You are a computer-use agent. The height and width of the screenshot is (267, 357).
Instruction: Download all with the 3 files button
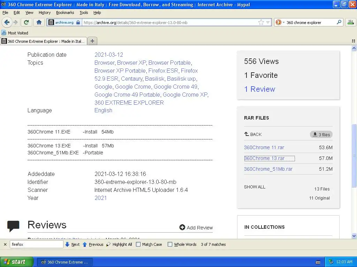tap(321, 135)
